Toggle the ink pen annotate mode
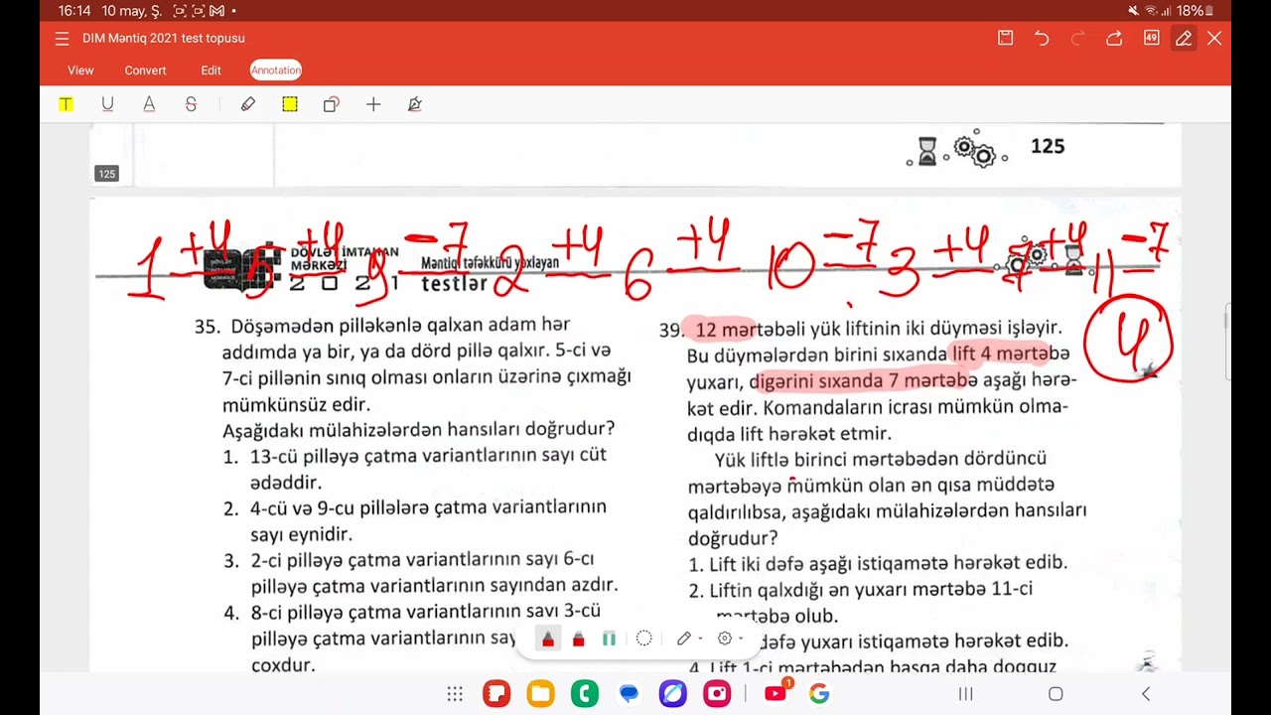The image size is (1271, 715). (1184, 38)
